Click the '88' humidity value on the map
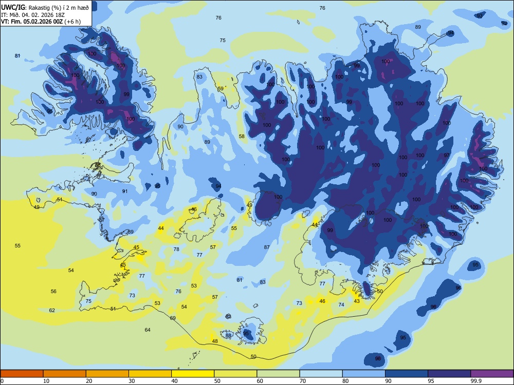The height and width of the screenshot is (385, 514). [229, 336]
